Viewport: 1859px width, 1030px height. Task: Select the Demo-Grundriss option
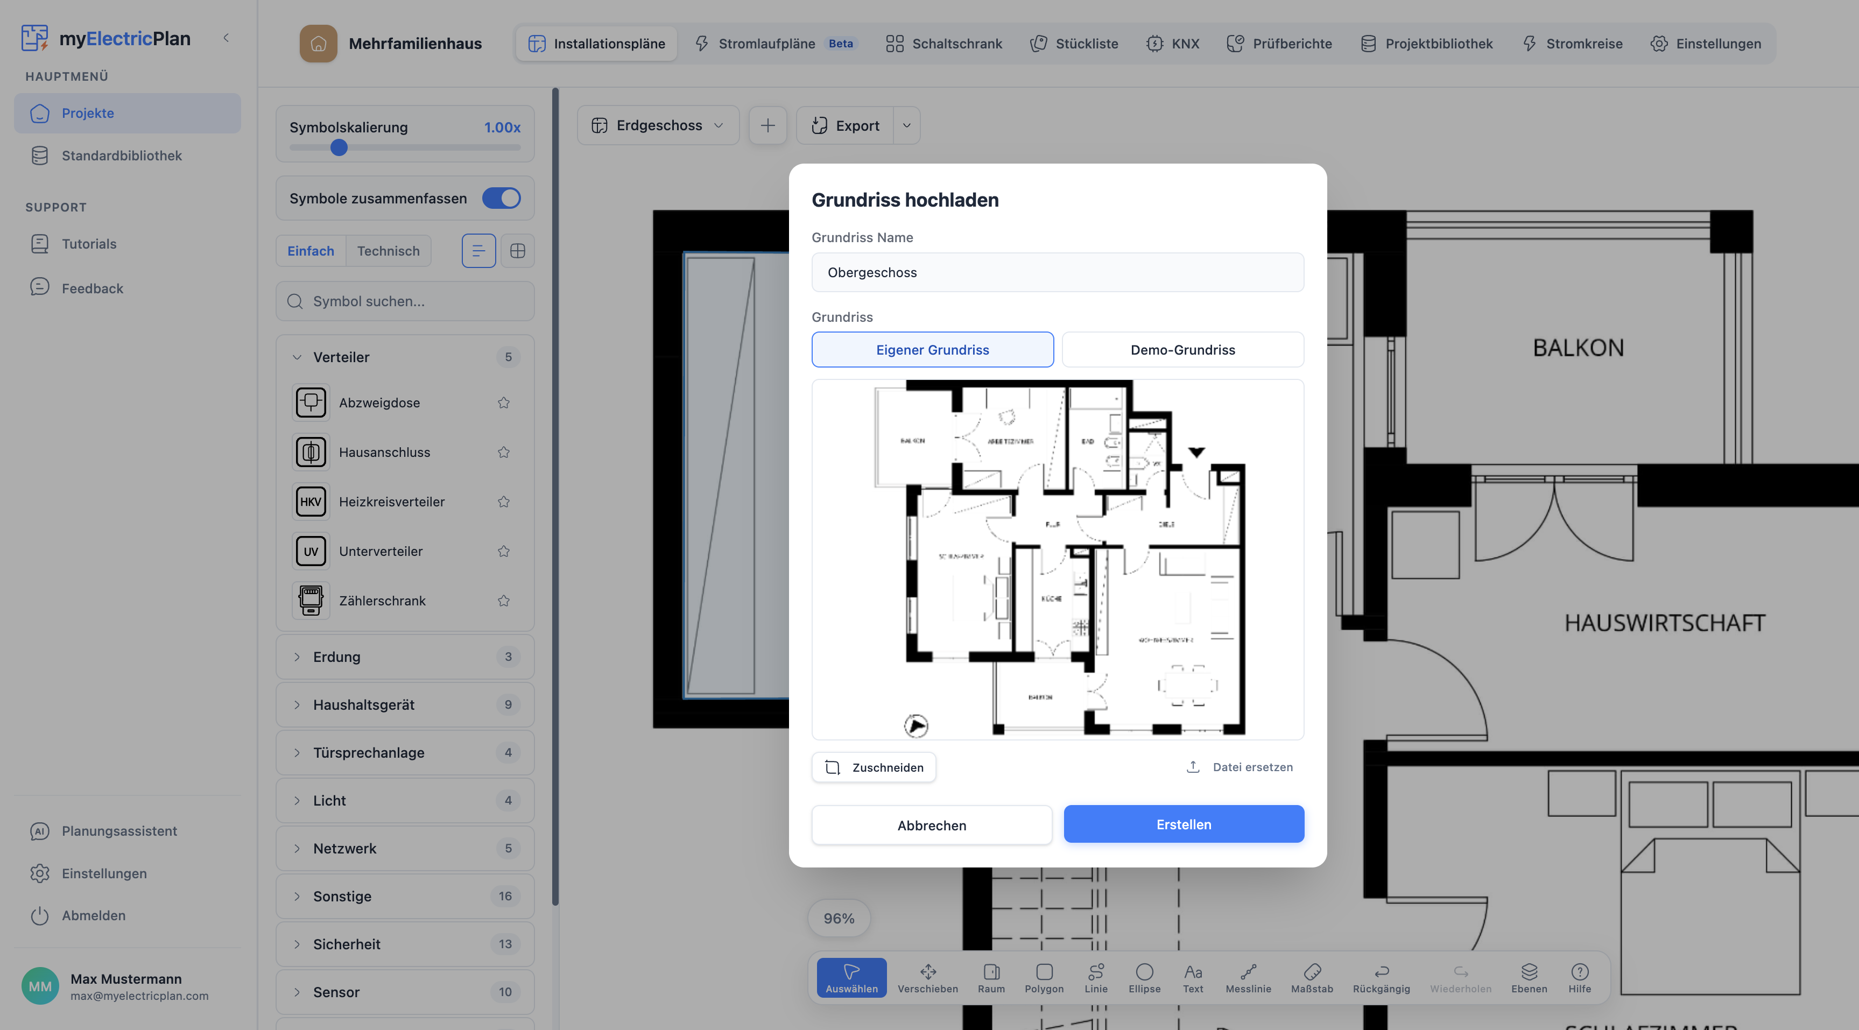tap(1183, 349)
